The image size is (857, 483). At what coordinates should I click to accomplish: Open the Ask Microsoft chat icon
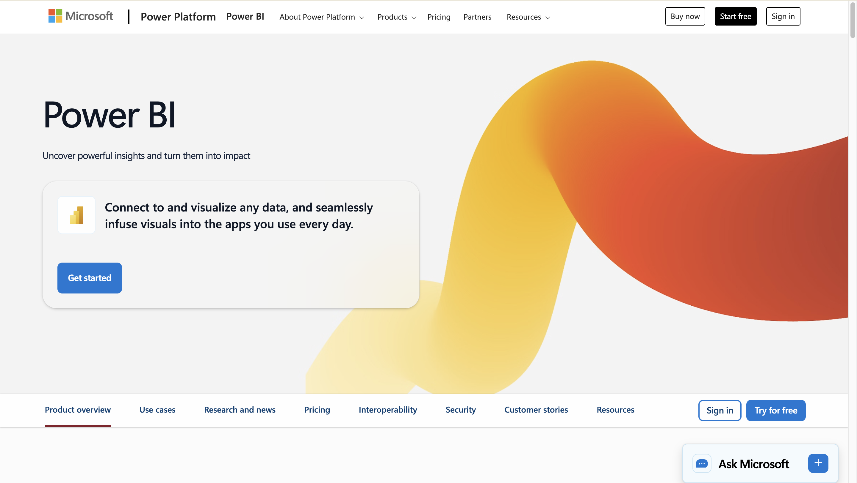click(702, 463)
